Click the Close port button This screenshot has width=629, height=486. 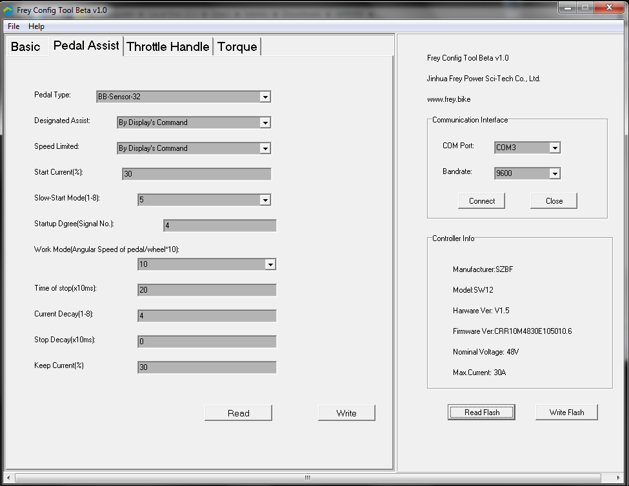(554, 201)
